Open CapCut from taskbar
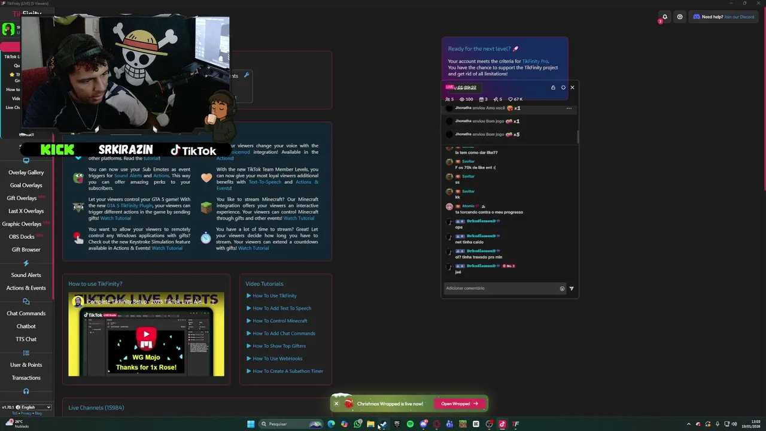 tap(476, 424)
